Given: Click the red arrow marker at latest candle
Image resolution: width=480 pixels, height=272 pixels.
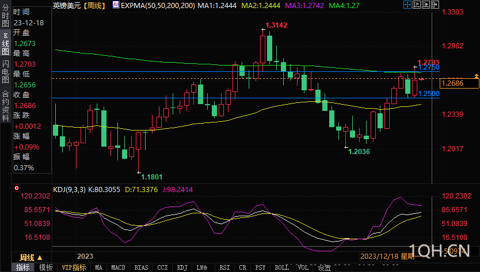Looking at the screenshot, I should coord(421,79).
